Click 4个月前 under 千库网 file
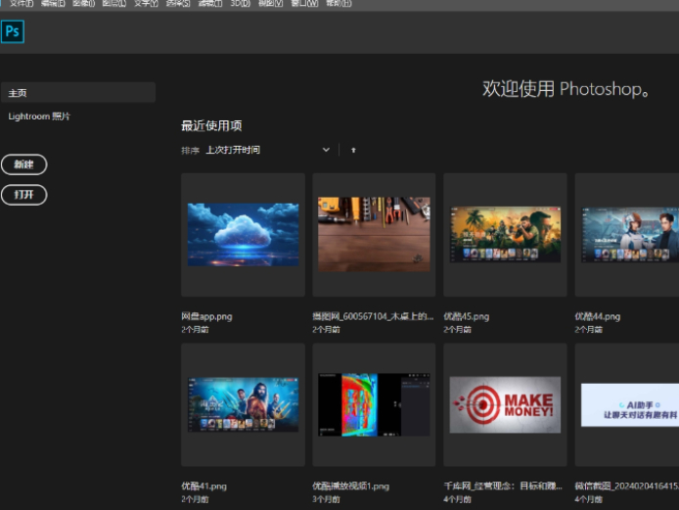 tap(457, 499)
